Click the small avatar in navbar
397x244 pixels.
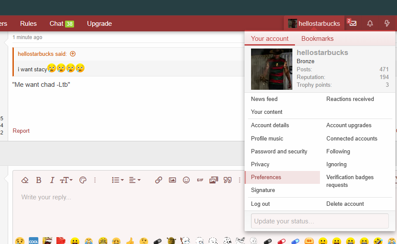(292, 24)
